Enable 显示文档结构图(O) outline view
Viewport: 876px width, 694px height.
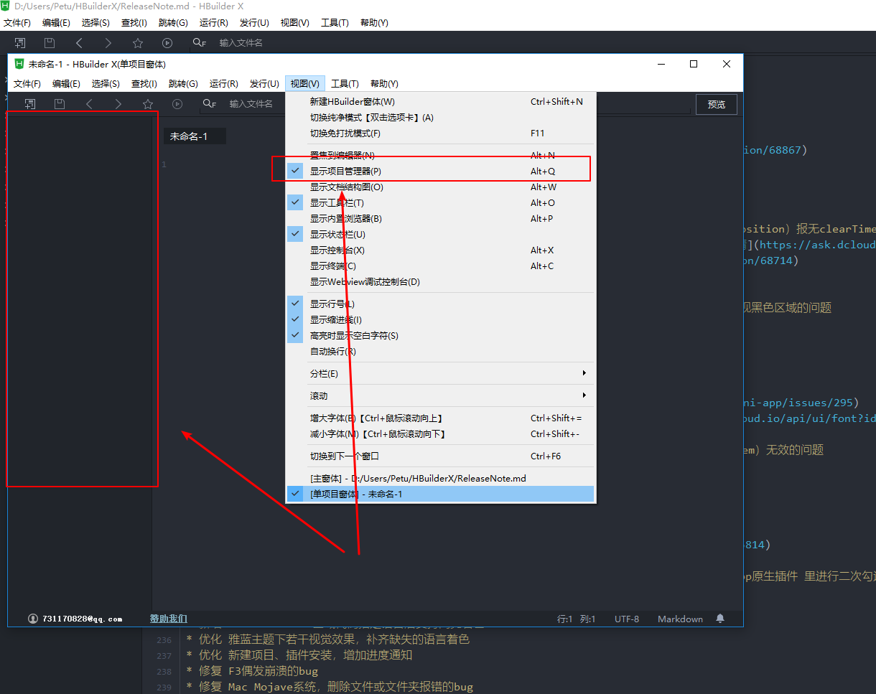(440, 187)
